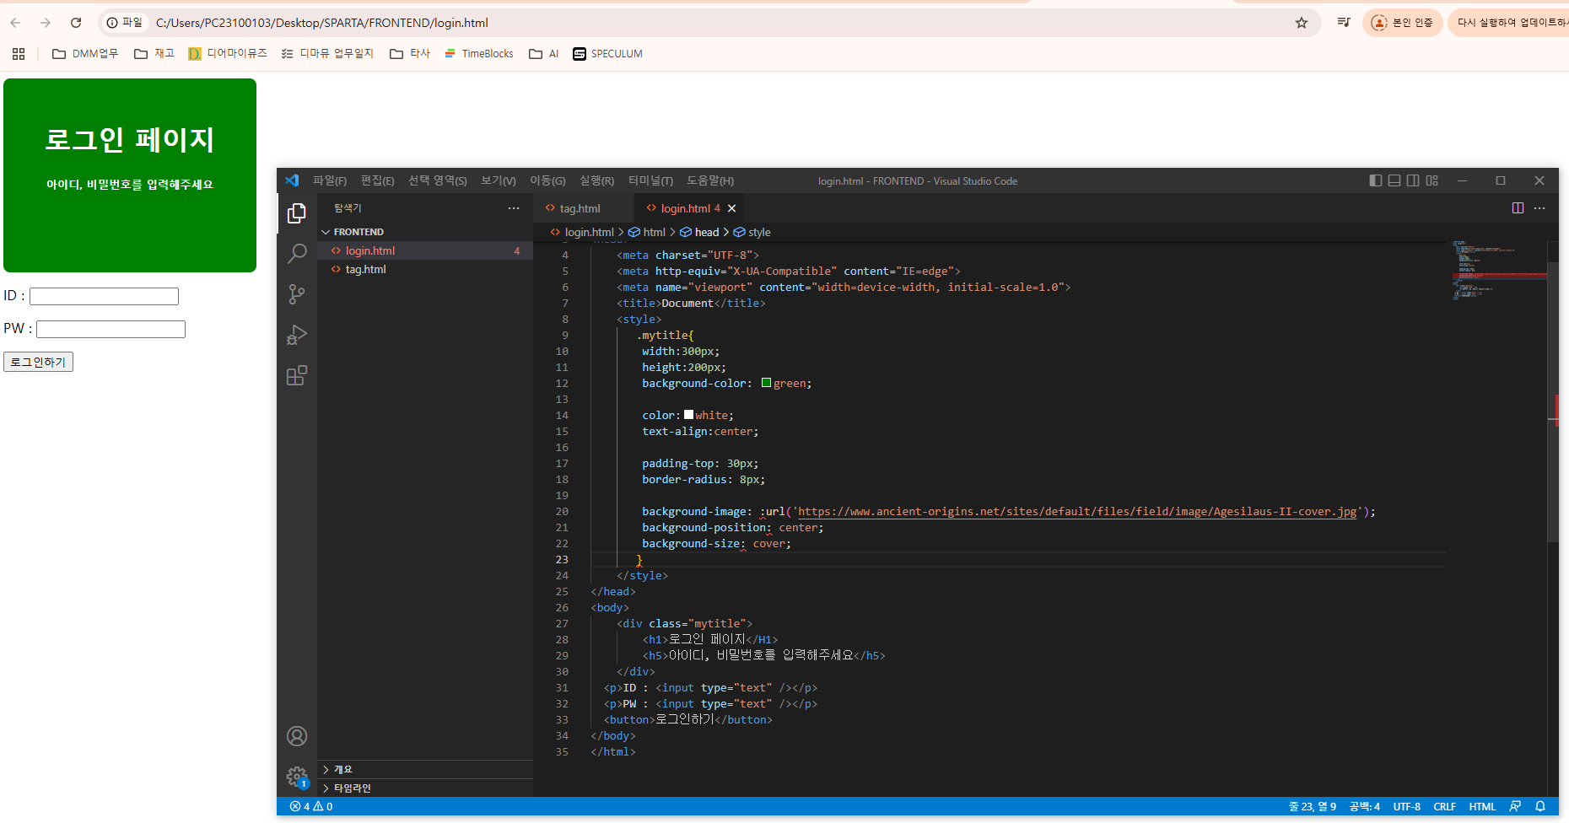Open the Extensions view
The height and width of the screenshot is (823, 1569).
297,375
